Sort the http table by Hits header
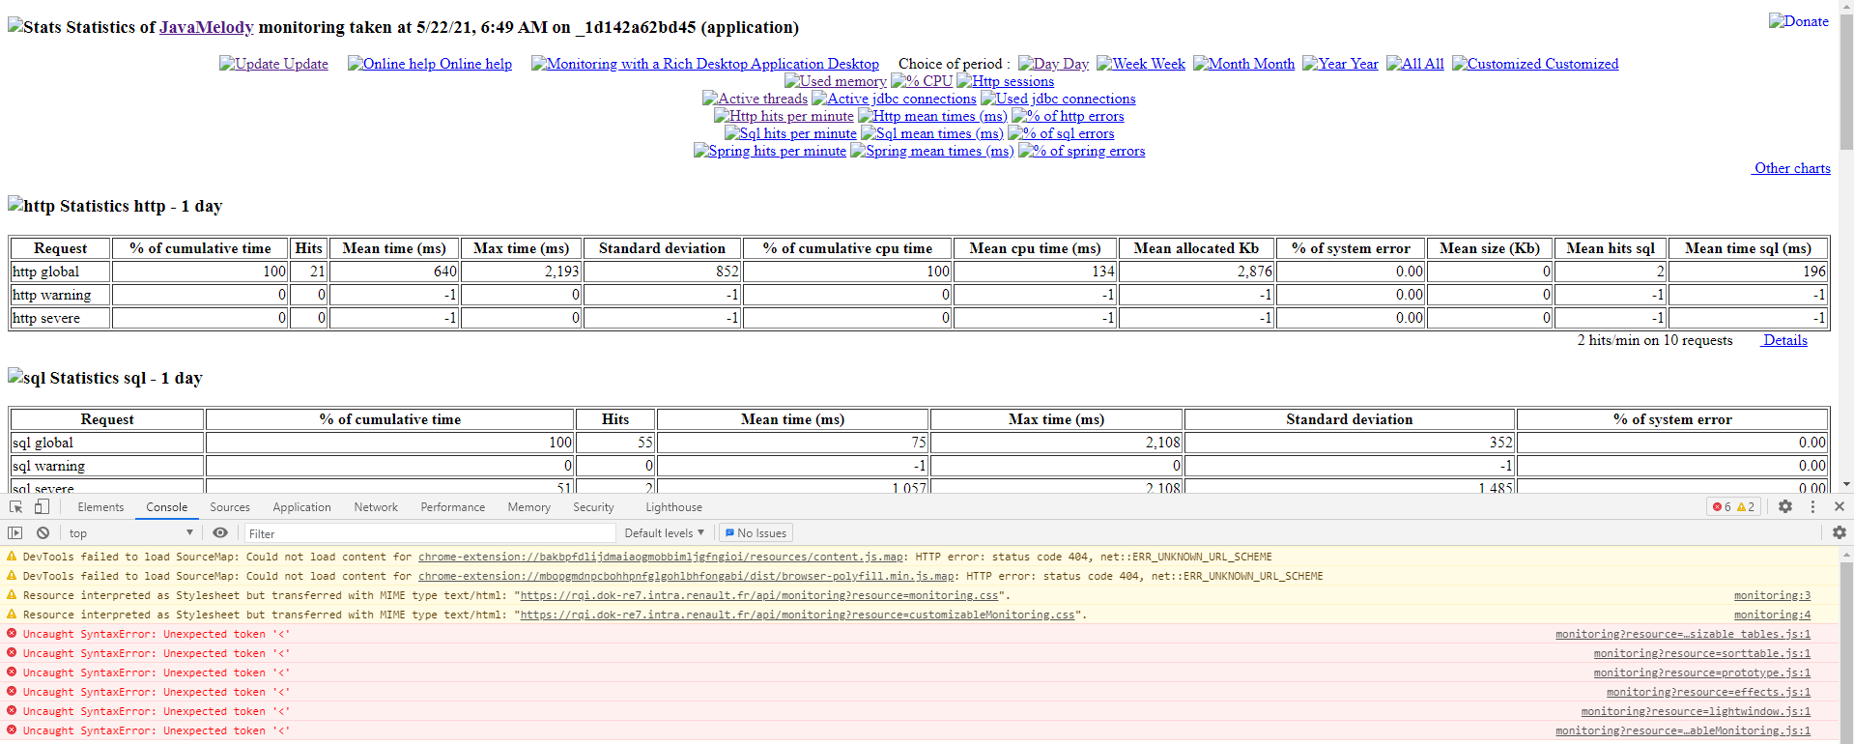The image size is (1854, 744). 309,248
